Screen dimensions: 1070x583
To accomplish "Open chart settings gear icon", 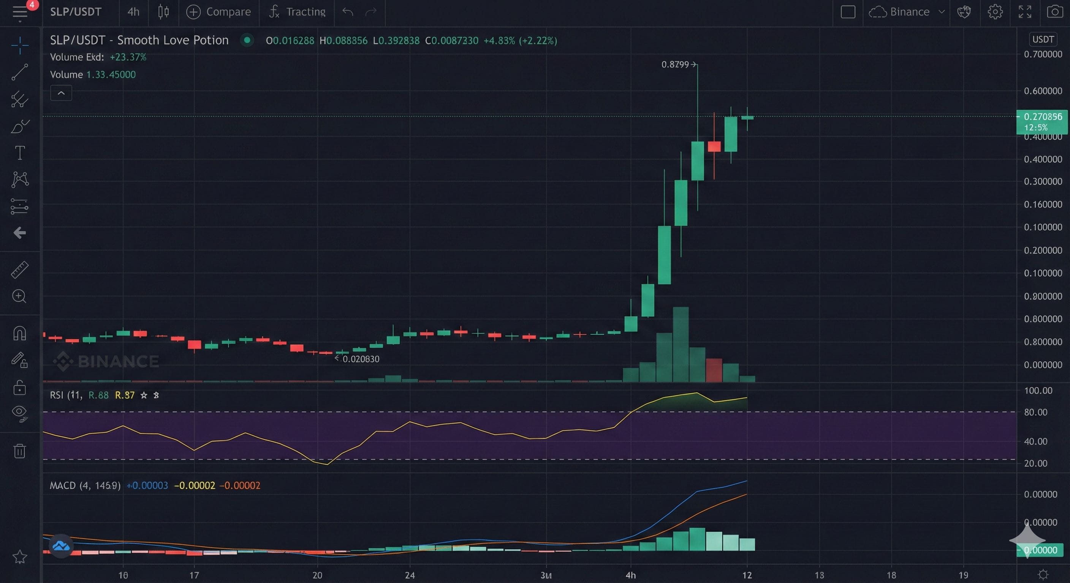I will (995, 12).
